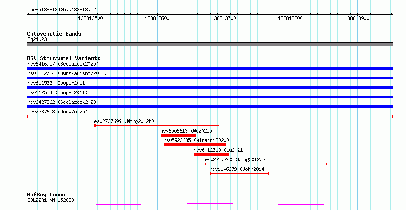Open variant label nsv612533 (Cooper2011)
This screenshot has height=210, width=406.
(x=57, y=83)
